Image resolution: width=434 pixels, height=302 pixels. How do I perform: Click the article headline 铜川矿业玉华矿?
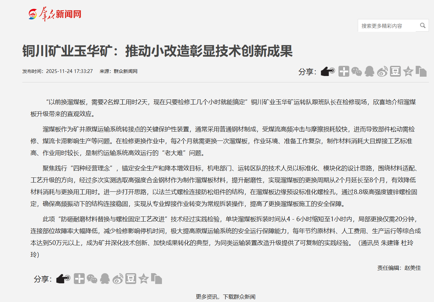(157, 51)
